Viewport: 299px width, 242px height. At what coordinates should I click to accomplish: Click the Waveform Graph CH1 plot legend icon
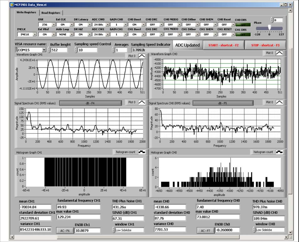click(142, 56)
